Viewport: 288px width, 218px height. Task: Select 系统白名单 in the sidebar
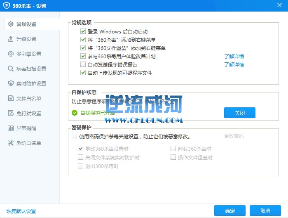(30, 143)
